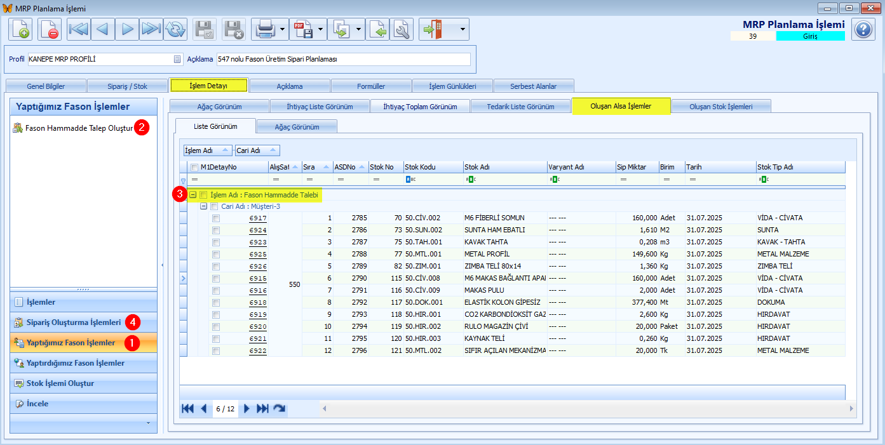Jump to the last record in the toolbar
This screenshot has width=885, height=445.
pyautogui.click(x=151, y=29)
